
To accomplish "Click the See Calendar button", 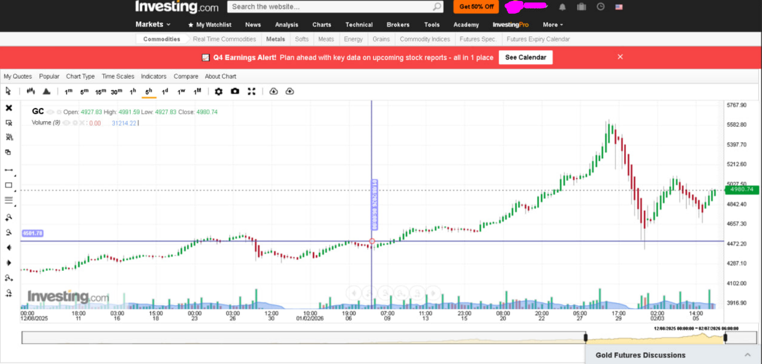I will pos(525,57).
